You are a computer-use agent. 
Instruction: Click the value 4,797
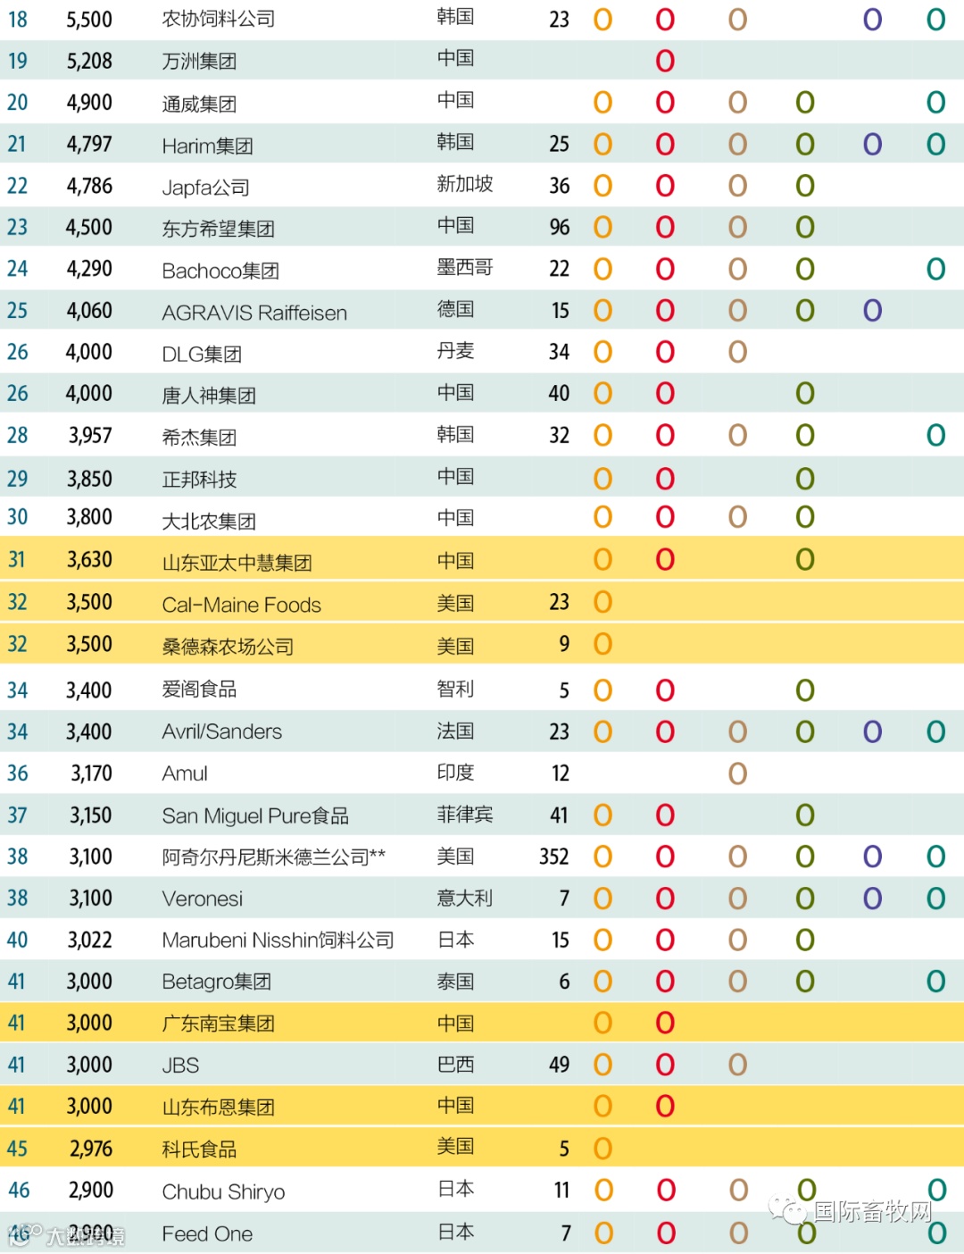coord(89,144)
